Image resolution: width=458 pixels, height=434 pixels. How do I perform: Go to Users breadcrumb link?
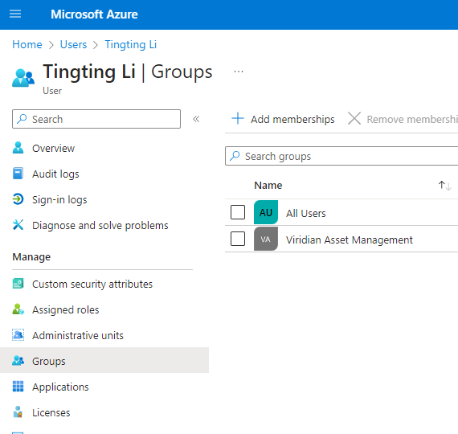(x=73, y=44)
